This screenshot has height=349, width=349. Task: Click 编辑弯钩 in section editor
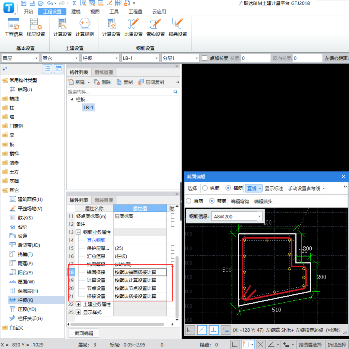click(x=240, y=201)
